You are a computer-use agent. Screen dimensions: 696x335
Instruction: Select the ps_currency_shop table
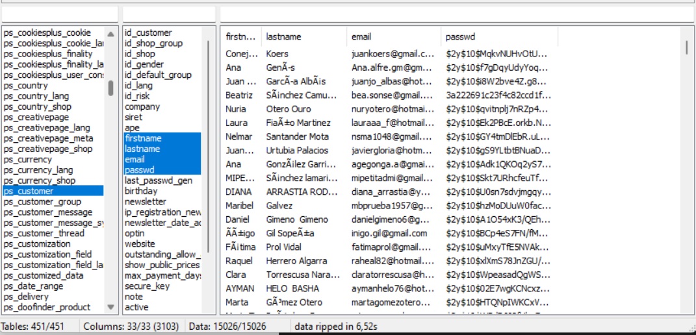pyautogui.click(x=53, y=180)
